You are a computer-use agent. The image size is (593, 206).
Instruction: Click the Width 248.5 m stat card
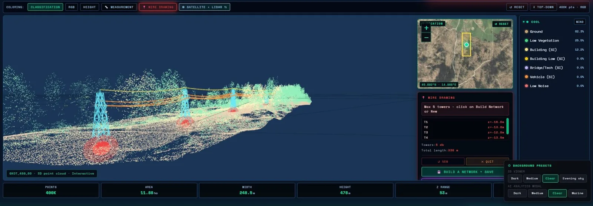247,190
